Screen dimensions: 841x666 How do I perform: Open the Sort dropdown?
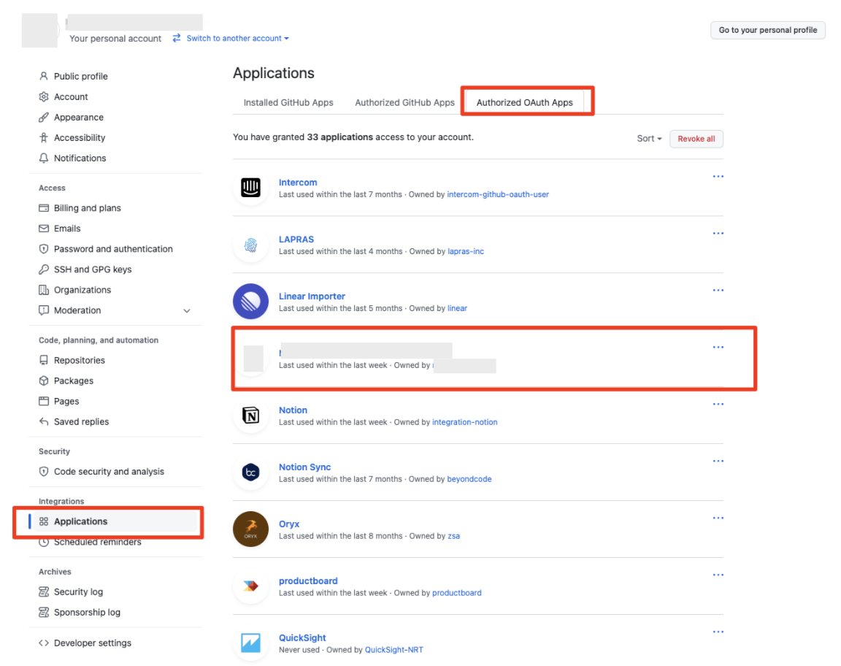click(649, 139)
